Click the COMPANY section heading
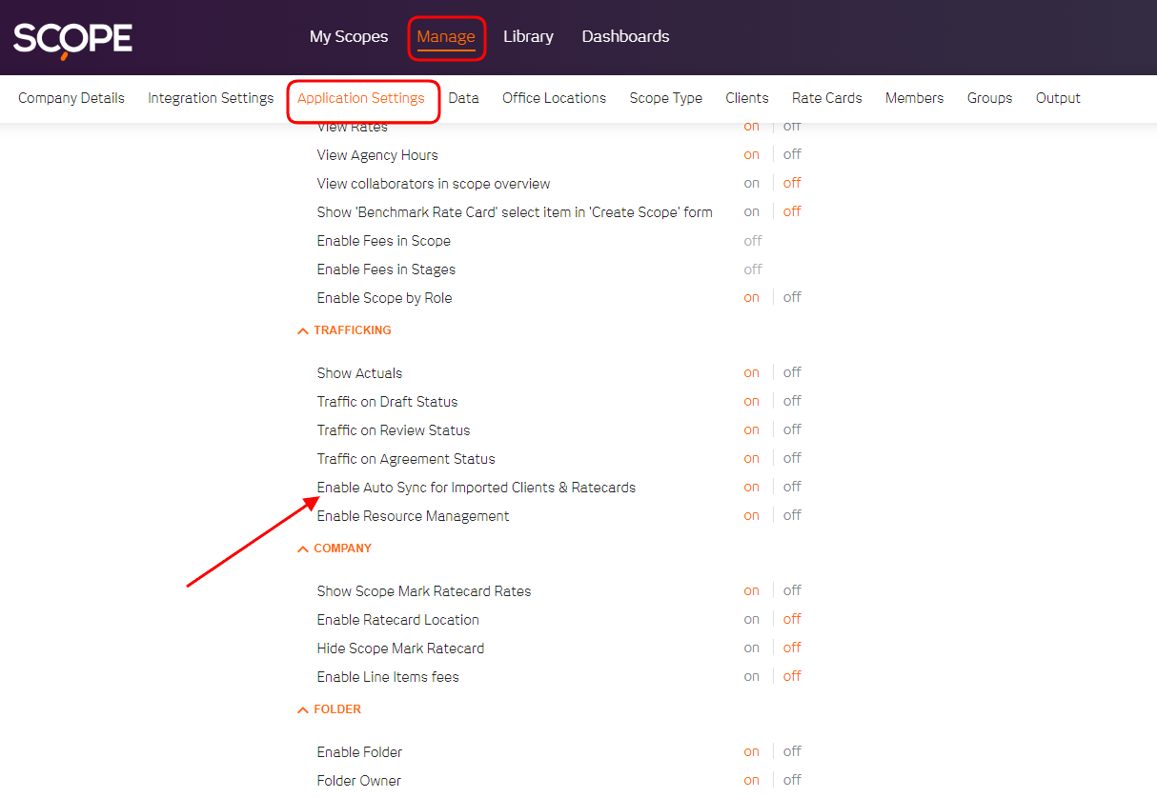 [x=343, y=549]
